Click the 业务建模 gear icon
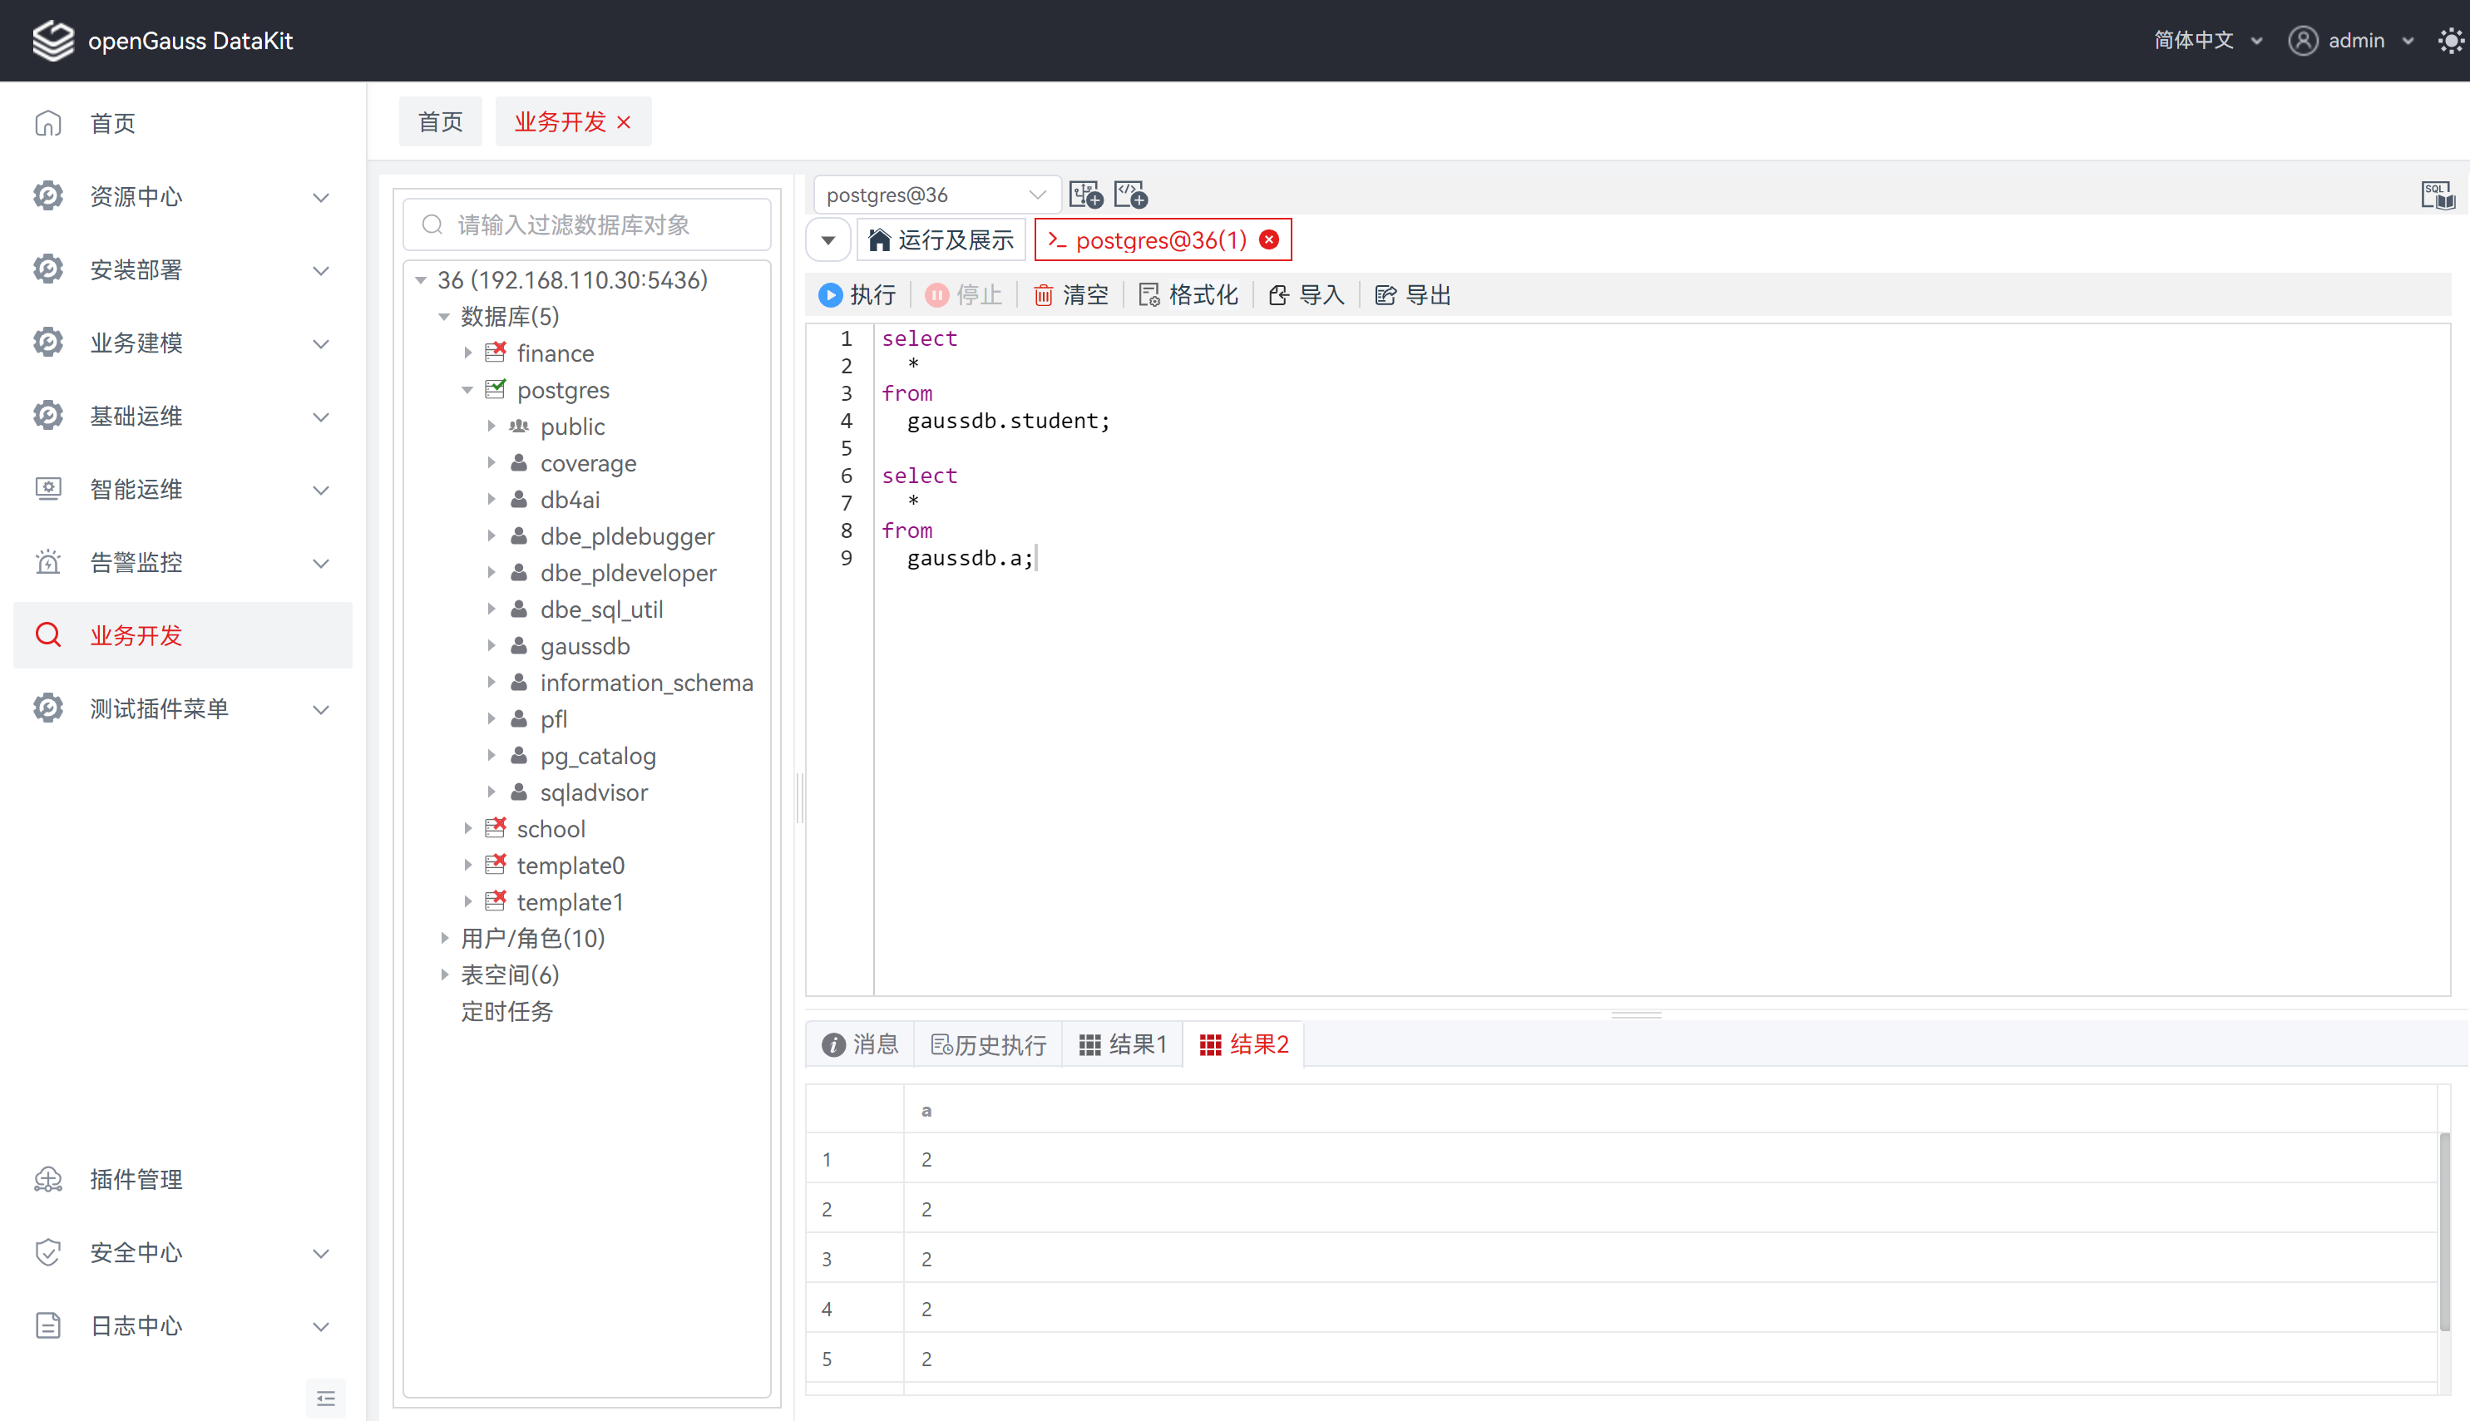The height and width of the screenshot is (1421, 2470). coord(47,343)
